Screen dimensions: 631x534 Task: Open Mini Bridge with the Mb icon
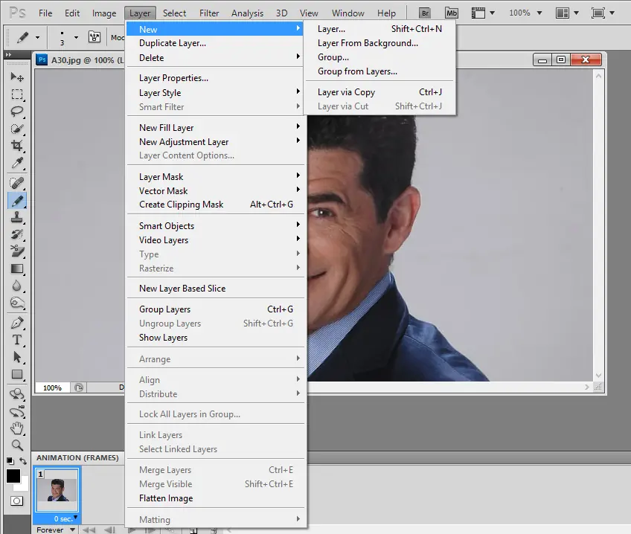pos(452,13)
